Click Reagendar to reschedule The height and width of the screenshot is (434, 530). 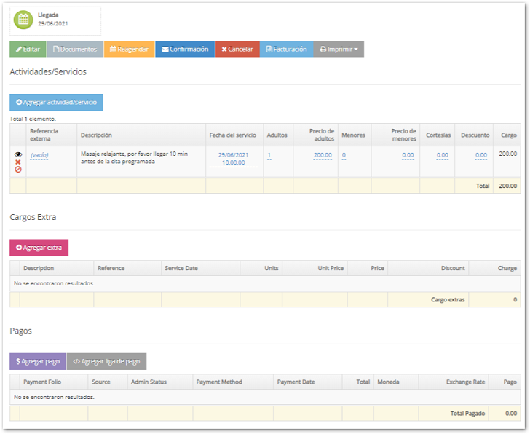(x=129, y=50)
